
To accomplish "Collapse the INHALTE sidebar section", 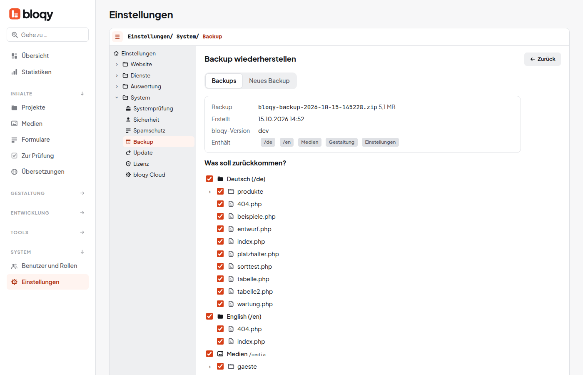I will [x=82, y=94].
